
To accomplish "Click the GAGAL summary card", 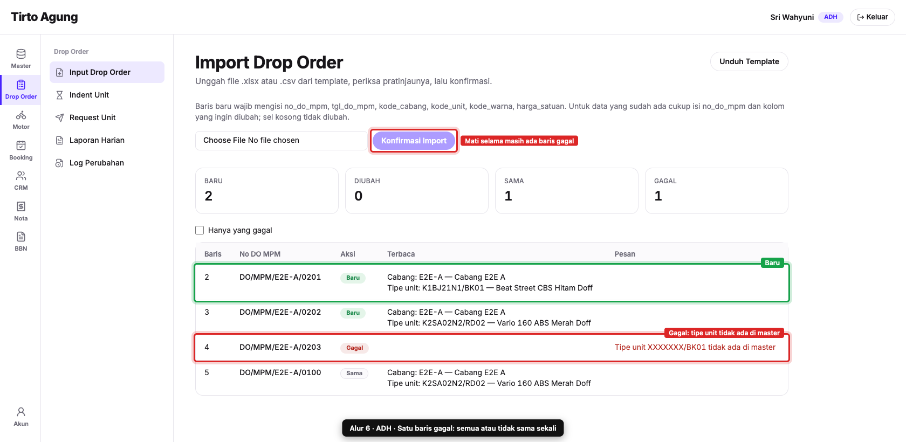I will [716, 191].
